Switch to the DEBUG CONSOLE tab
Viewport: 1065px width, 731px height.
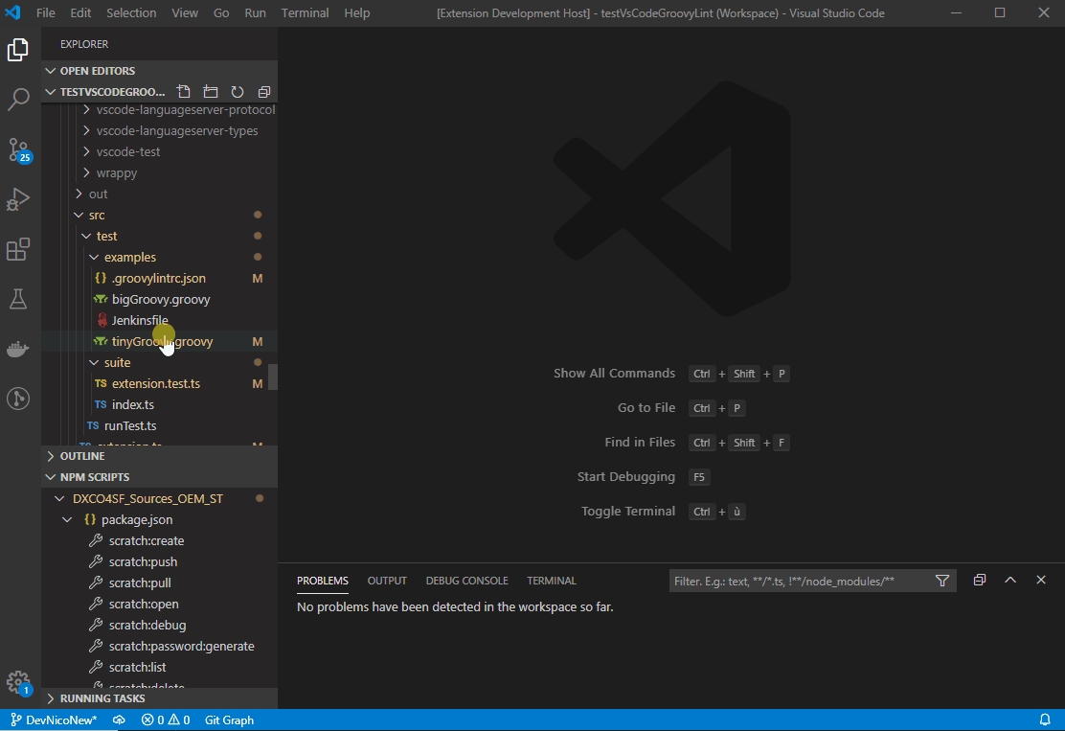click(466, 581)
